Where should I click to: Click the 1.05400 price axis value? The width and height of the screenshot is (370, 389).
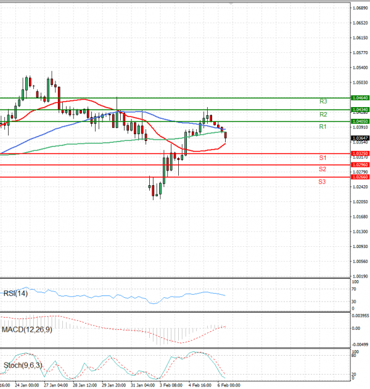tap(360, 68)
